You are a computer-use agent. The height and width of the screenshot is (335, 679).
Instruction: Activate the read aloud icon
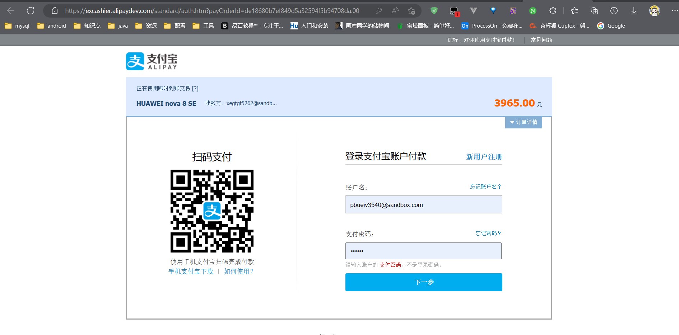[395, 11]
